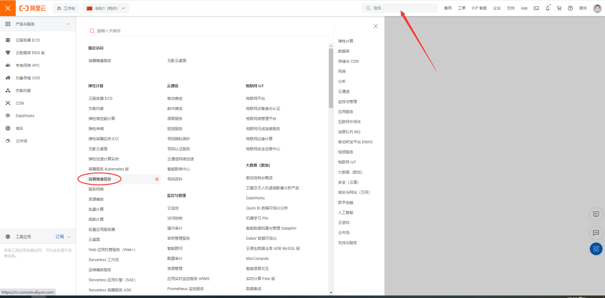The height and width of the screenshot is (298, 605).
Task: Click the 产品与服务 grid icon
Action: click(x=8, y=24)
